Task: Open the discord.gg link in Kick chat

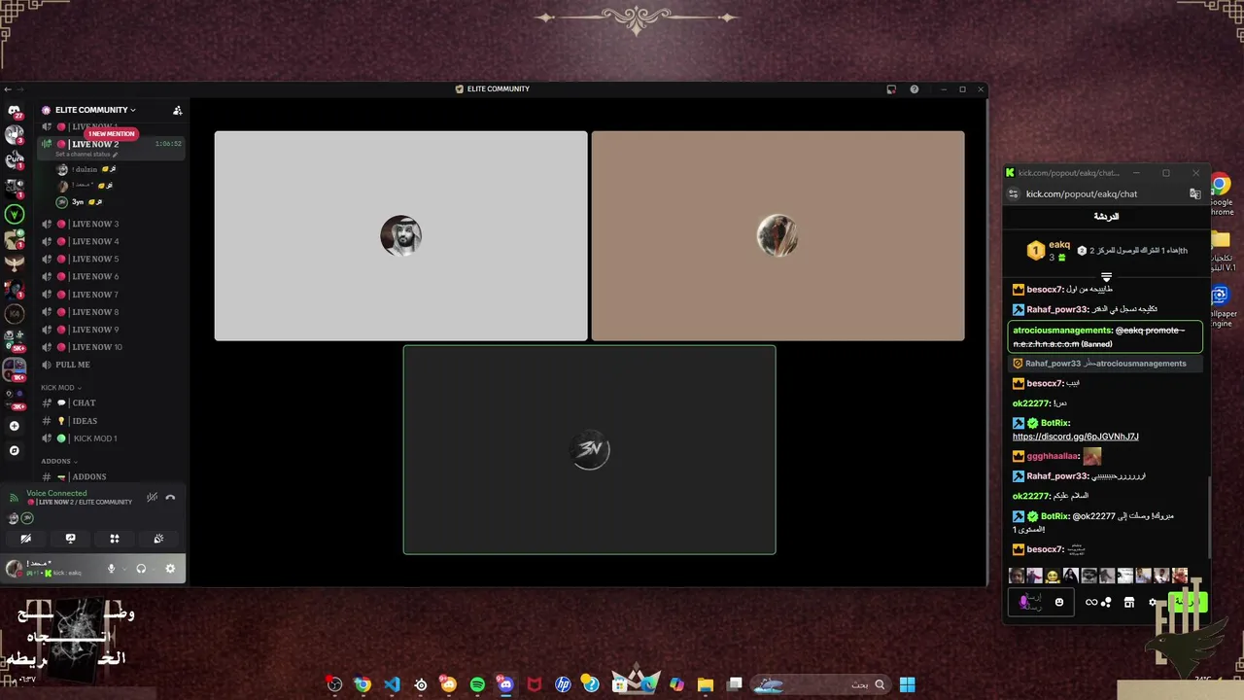Action: click(x=1075, y=437)
